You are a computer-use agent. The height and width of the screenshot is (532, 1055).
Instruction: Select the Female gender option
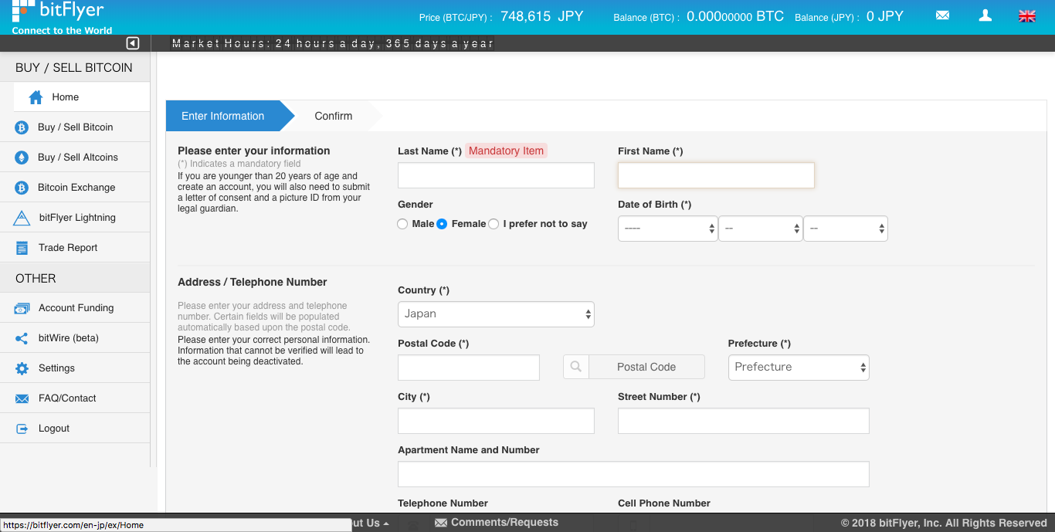click(442, 224)
